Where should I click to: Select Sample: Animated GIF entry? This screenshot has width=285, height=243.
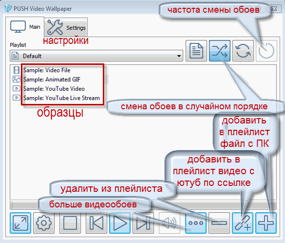[52, 80]
